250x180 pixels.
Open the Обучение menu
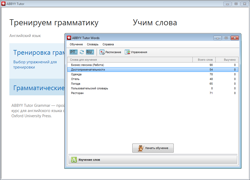tap(76, 44)
